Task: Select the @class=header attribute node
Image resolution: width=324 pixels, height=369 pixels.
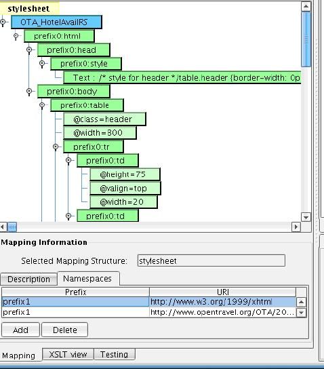Action: pyautogui.click(x=104, y=119)
